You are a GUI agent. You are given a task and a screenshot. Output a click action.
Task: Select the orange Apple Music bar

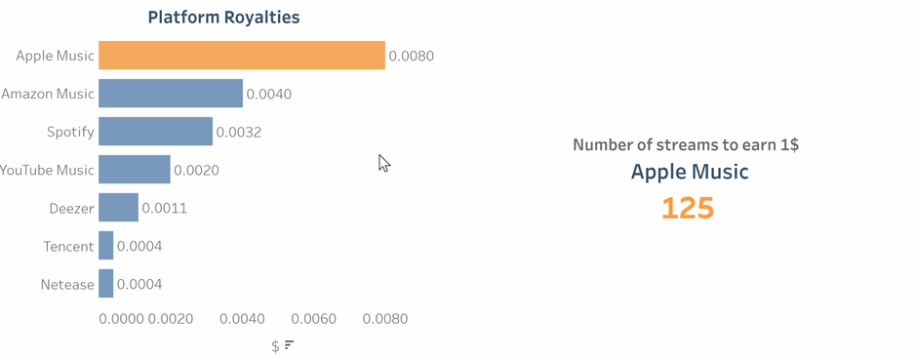click(242, 56)
